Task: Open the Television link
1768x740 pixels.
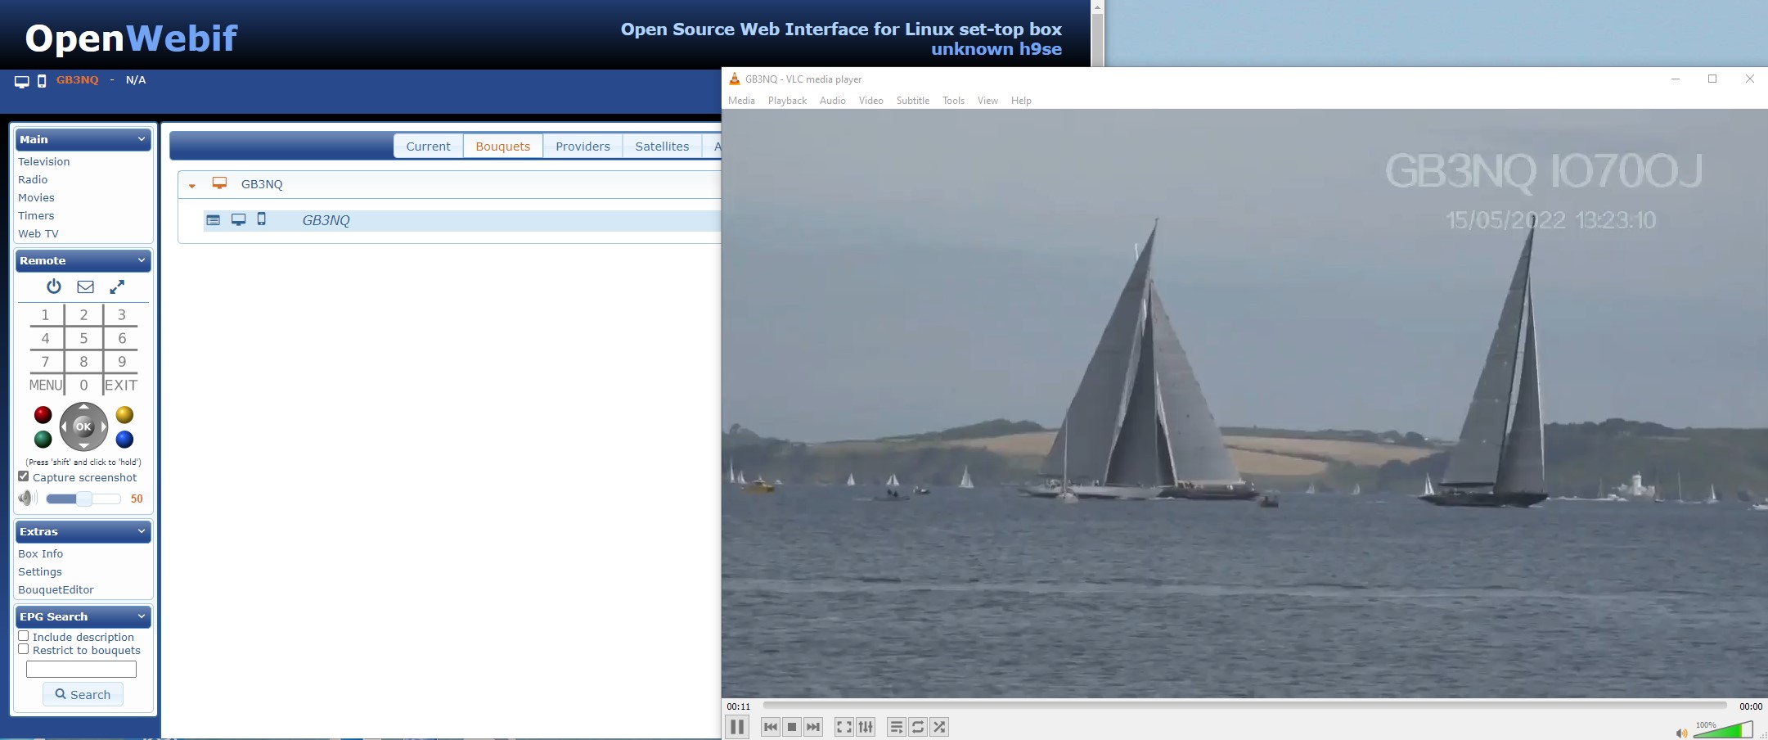Action: point(44,161)
